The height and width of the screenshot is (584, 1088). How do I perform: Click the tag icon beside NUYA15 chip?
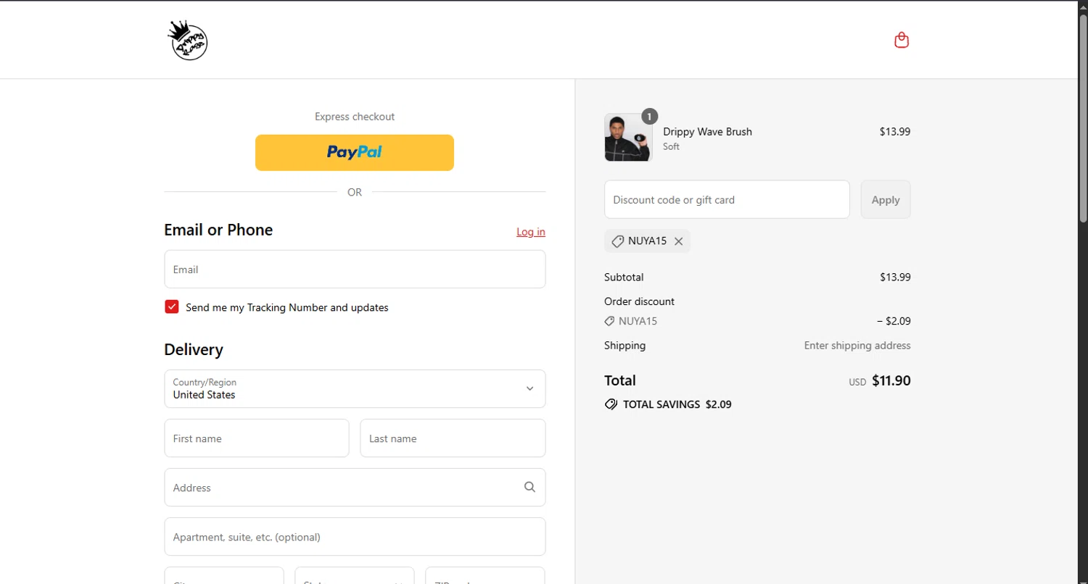pos(618,241)
